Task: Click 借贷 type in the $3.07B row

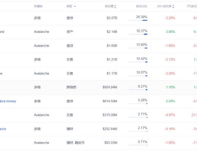Action: point(70,18)
